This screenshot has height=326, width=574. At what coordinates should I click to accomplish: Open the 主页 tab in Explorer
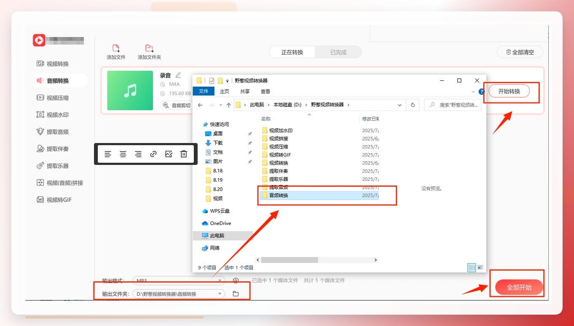[225, 91]
